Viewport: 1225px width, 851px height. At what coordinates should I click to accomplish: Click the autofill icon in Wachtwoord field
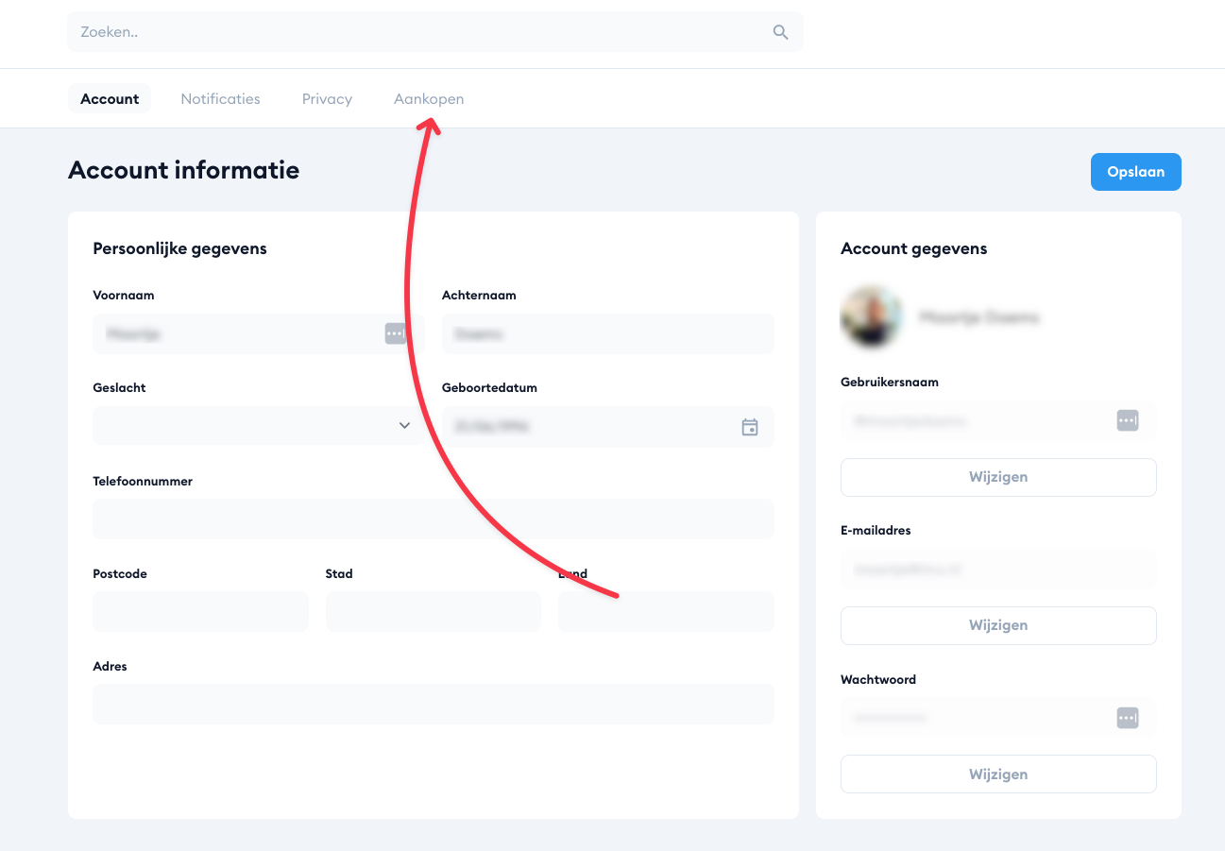pyautogui.click(x=1127, y=718)
